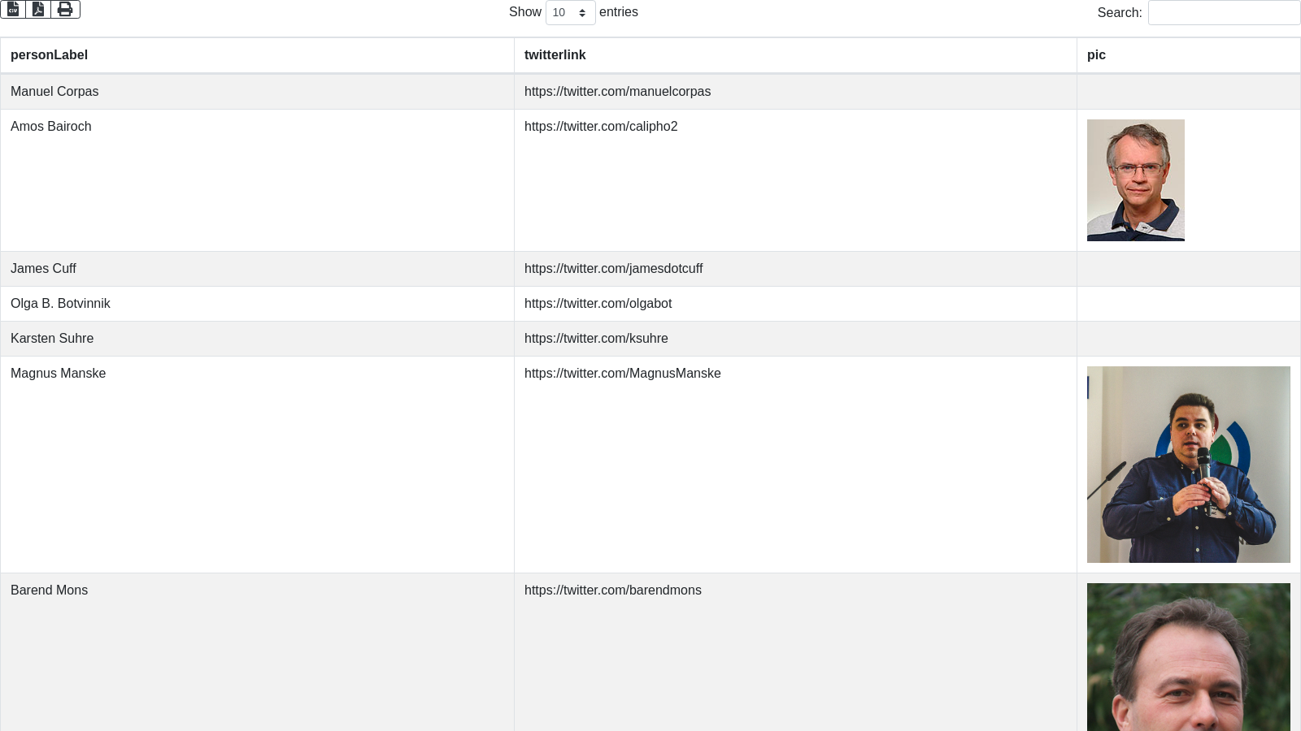Click Amos Bairoch's portrait photo
The image size is (1301, 731).
(x=1135, y=180)
